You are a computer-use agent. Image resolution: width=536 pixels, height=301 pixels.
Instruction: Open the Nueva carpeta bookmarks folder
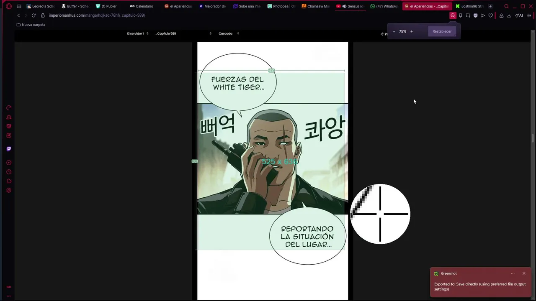pos(31,25)
